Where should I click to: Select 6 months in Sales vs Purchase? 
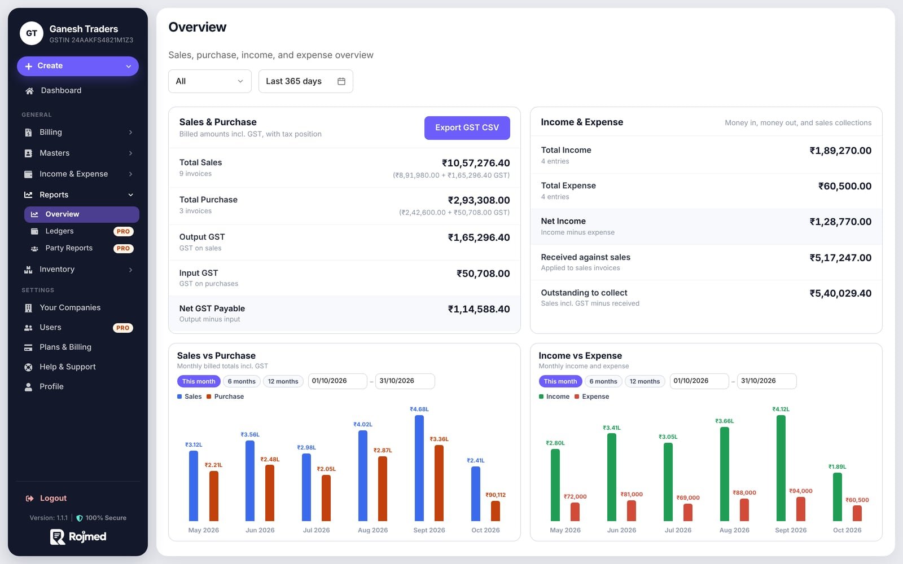pos(242,381)
